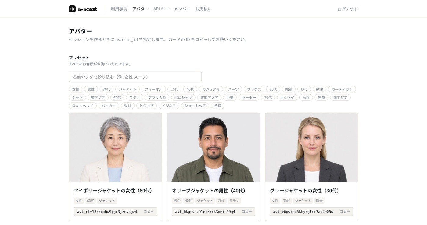Apply the 医療 tag filter
The width and height of the screenshot is (427, 225).
321,97
